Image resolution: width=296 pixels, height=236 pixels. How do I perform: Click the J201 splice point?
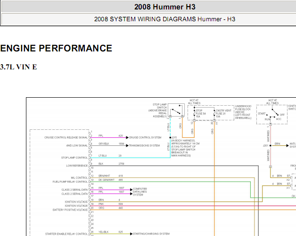271,145
